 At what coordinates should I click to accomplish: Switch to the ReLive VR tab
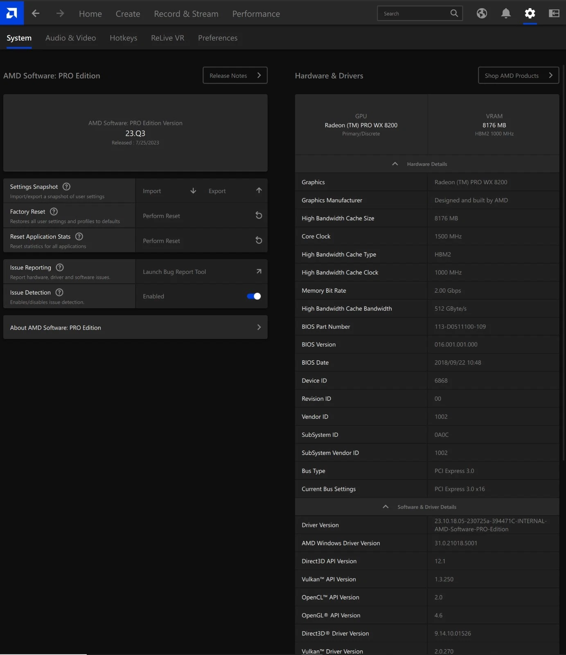click(168, 38)
